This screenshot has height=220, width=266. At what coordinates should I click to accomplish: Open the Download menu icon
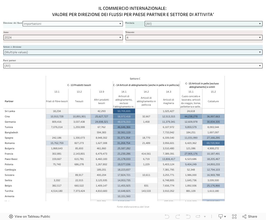coord(222,217)
